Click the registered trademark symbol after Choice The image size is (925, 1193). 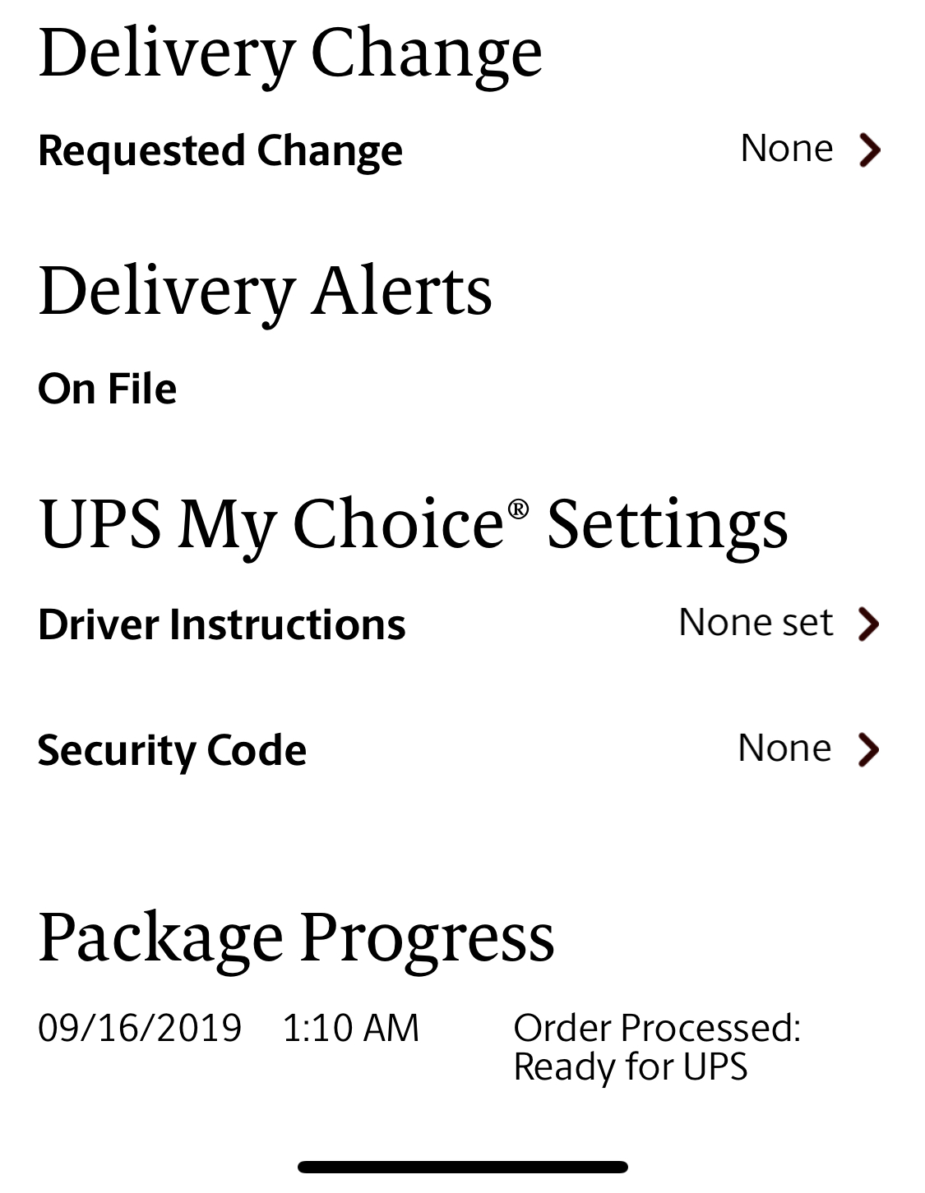click(518, 509)
